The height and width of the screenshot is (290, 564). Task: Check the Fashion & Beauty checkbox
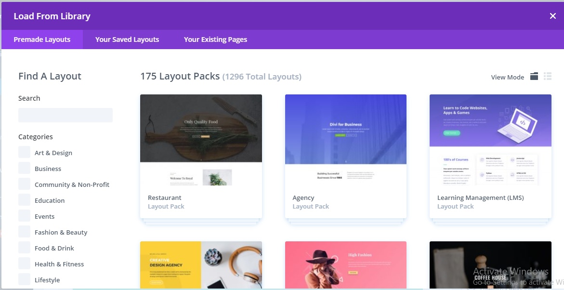coord(25,232)
